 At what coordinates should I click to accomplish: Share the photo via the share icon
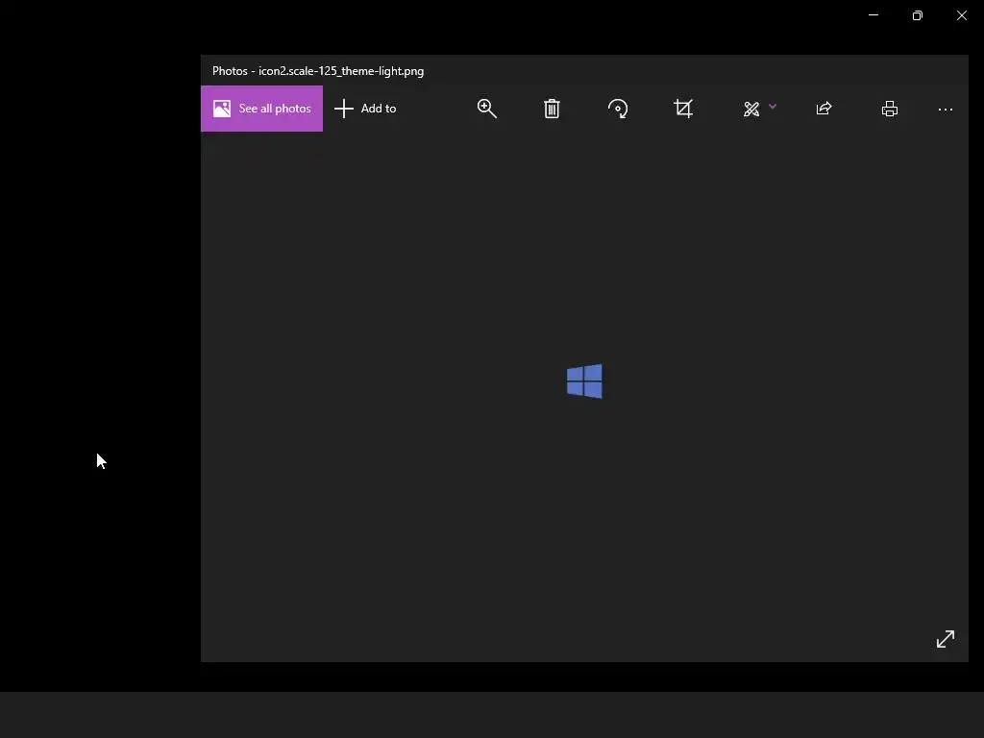(x=824, y=109)
